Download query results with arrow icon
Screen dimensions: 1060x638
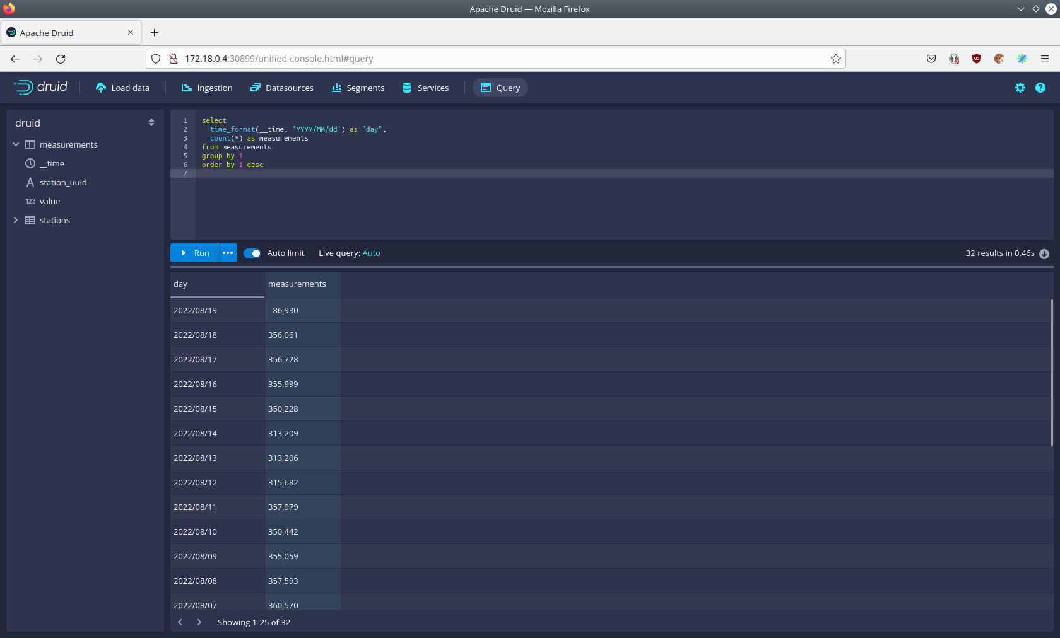pyautogui.click(x=1044, y=253)
